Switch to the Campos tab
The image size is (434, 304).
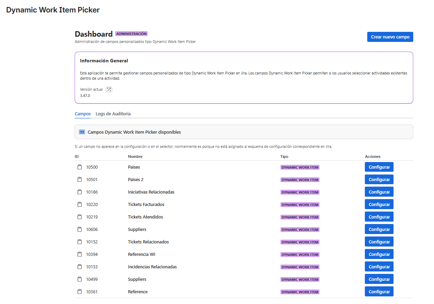click(x=83, y=114)
